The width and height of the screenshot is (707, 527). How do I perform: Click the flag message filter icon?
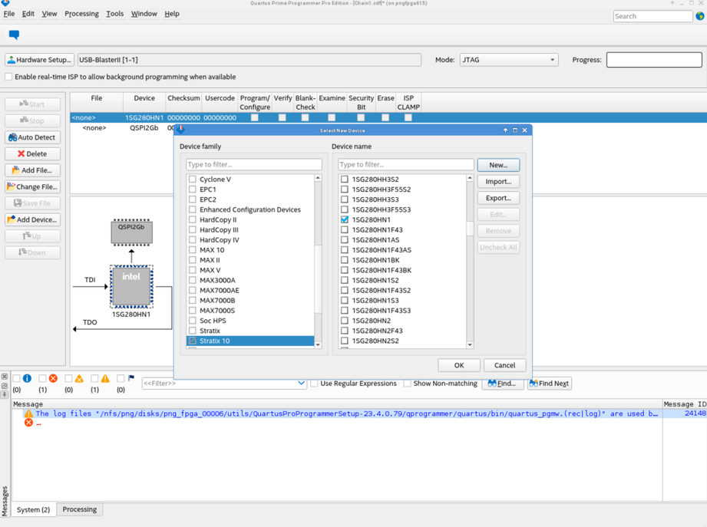click(131, 378)
